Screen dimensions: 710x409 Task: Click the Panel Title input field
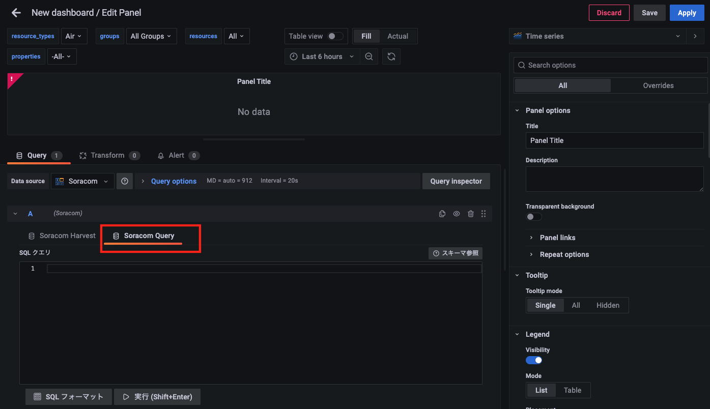[x=614, y=140]
